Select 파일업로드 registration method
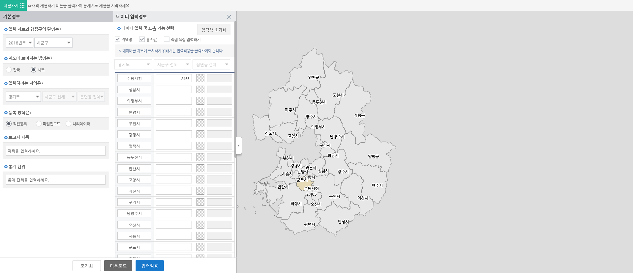Viewport: 633px width, 273px height. tap(39, 124)
